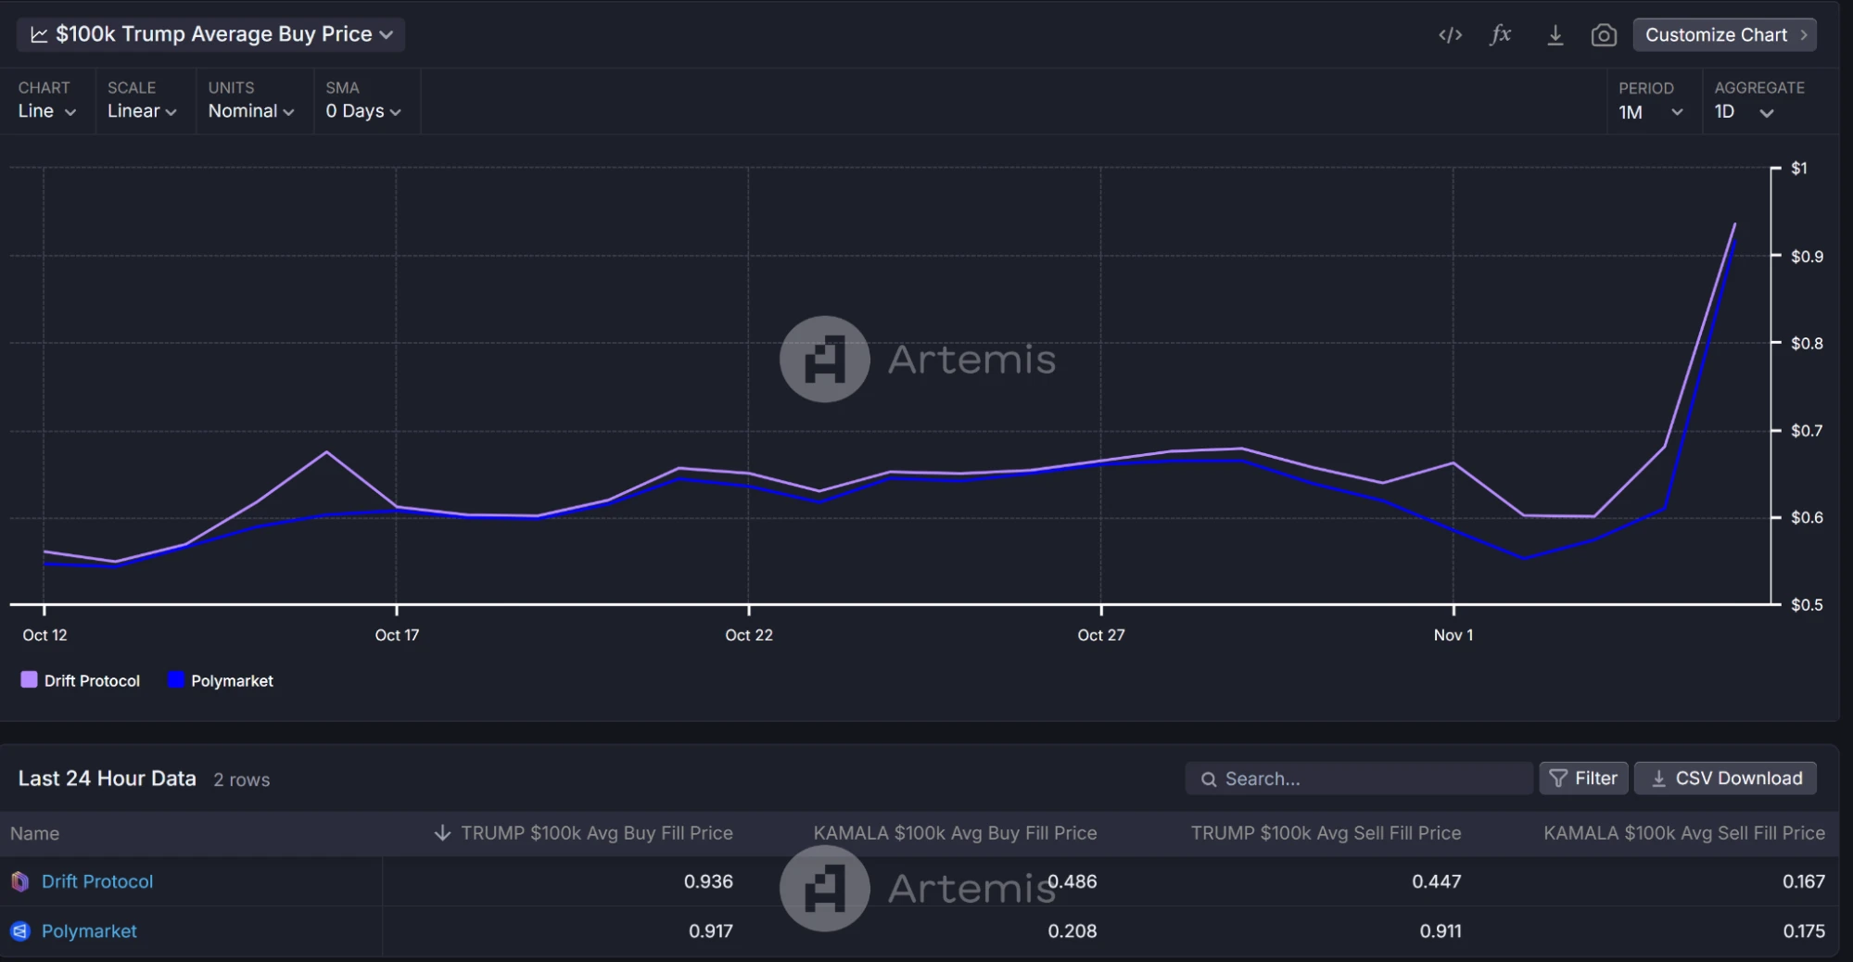This screenshot has width=1853, height=962.
Task: Toggle Drift Protocol series via legend label
Action: click(x=92, y=681)
